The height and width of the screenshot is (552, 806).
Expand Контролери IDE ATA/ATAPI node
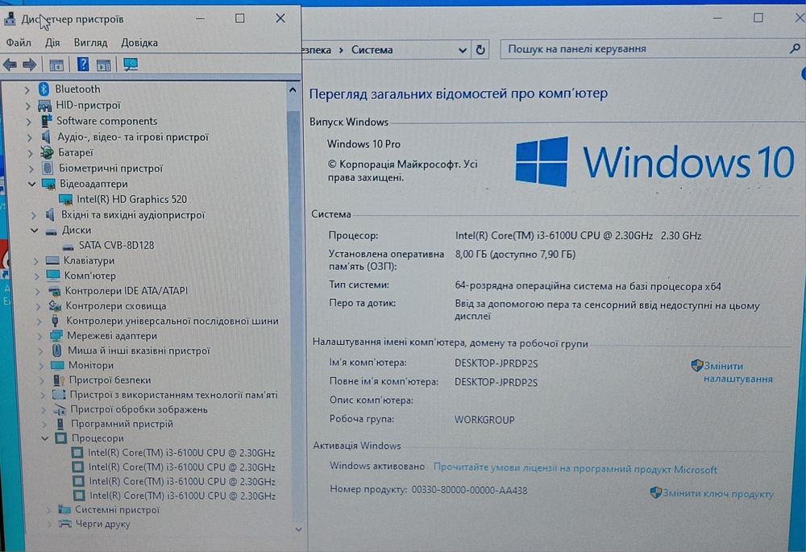coord(37,291)
